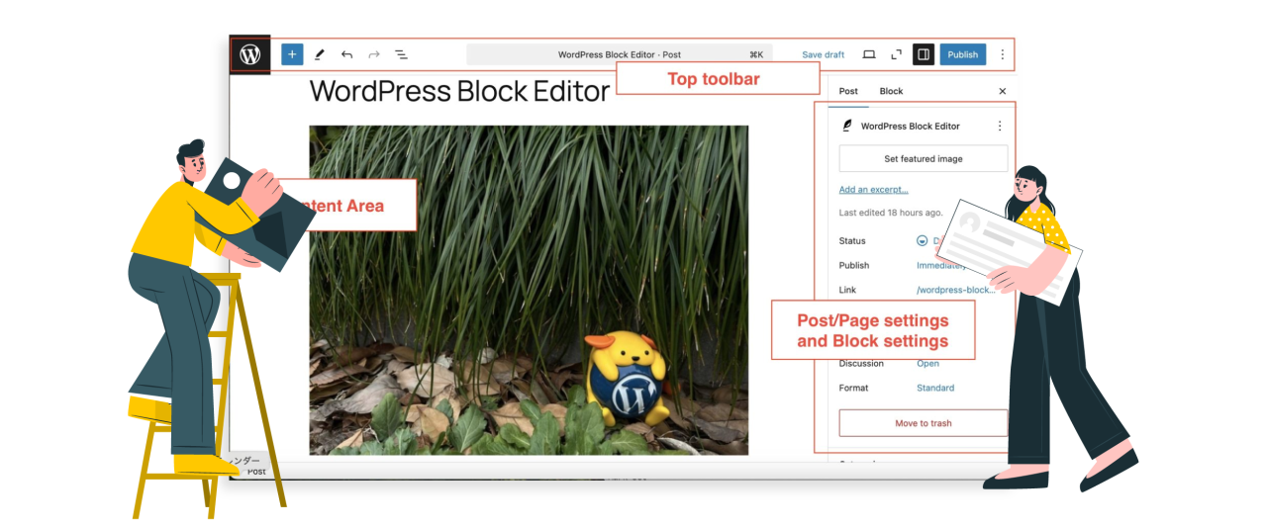Switch to the Block tab
Screen dimensions: 1267x528
[891, 92]
